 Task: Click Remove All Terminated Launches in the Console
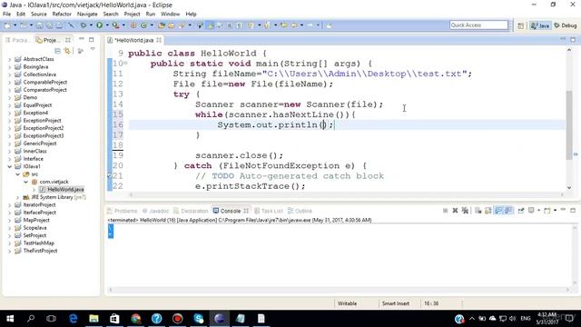coord(465,211)
